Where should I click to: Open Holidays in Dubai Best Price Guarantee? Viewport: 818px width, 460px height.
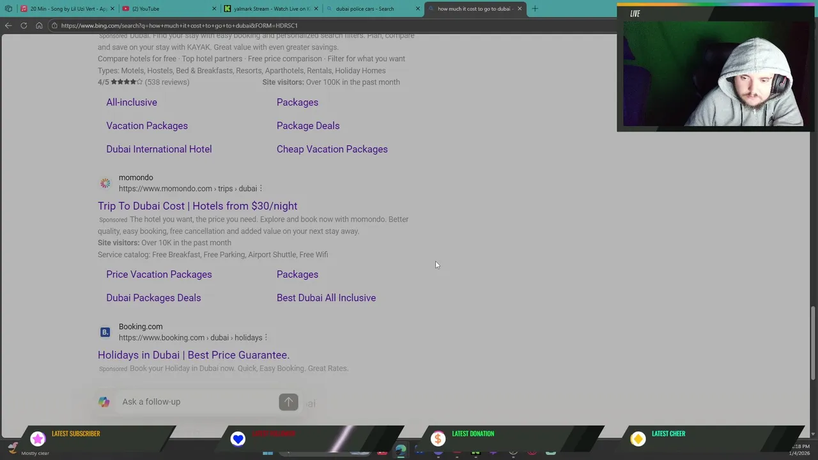pos(194,355)
